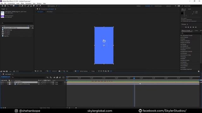Enable frame blending icon in timeline header
Viewport: 202px width, 113px height.
tap(57, 78)
